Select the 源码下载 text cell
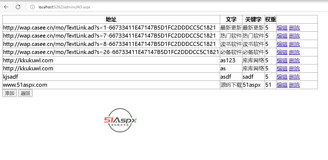Viewport: 328px width, 160px height. point(231,85)
